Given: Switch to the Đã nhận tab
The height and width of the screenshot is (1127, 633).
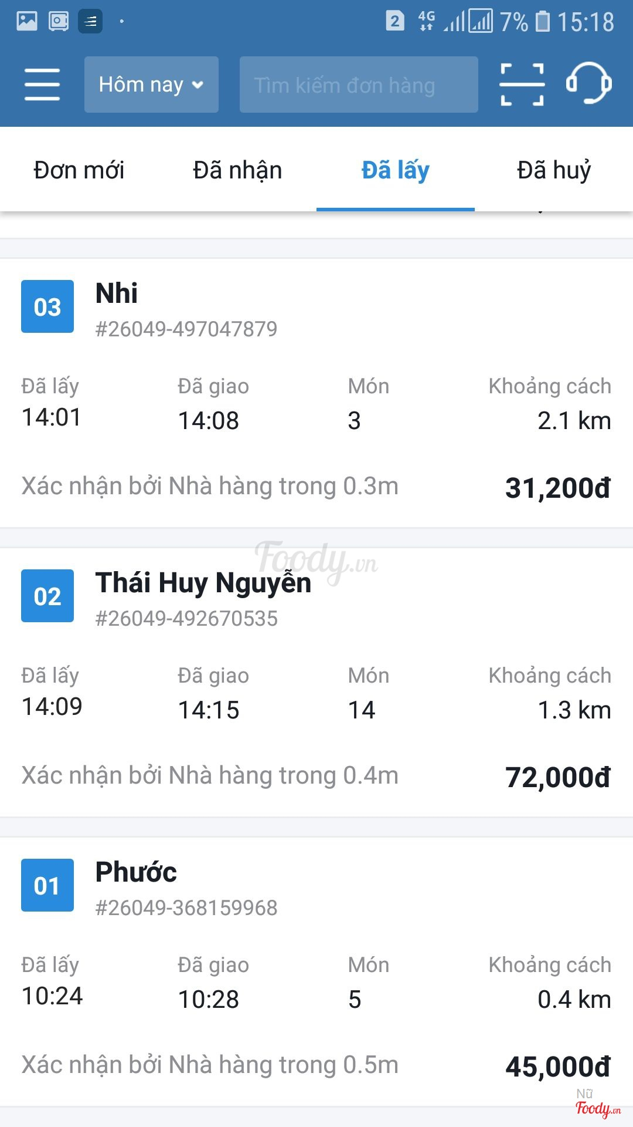Looking at the screenshot, I should (237, 170).
